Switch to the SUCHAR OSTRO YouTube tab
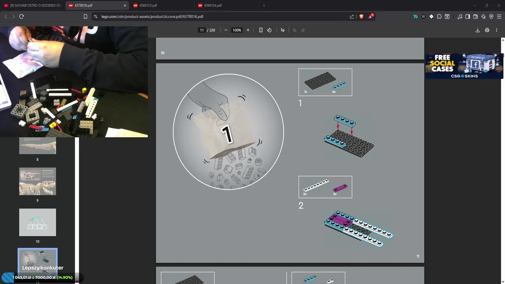The image size is (505, 284). pos(33,6)
